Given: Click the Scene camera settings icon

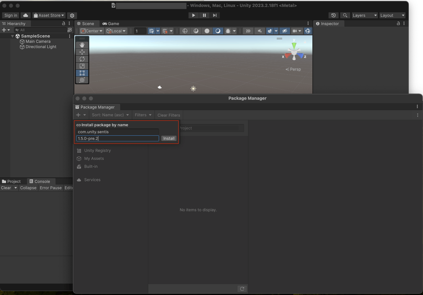Looking at the screenshot, I should (295, 31).
